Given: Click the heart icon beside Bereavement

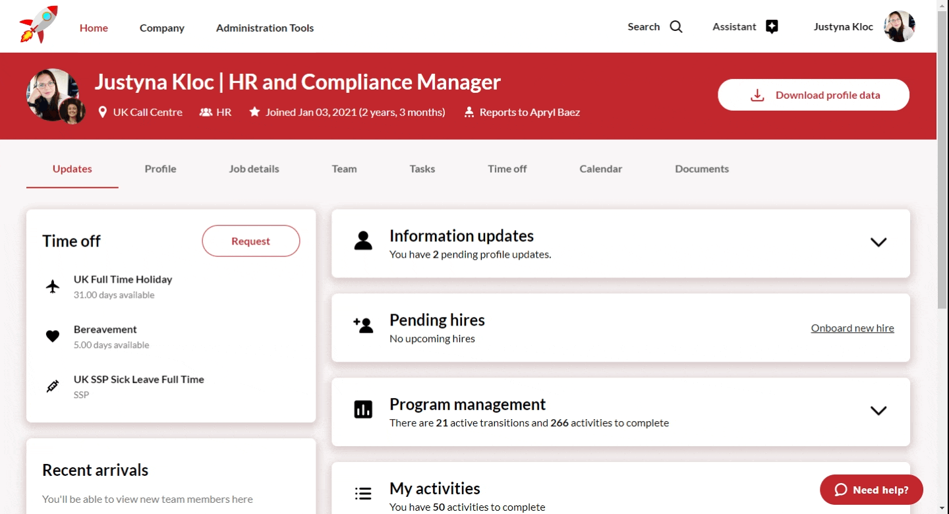Looking at the screenshot, I should coord(53,337).
